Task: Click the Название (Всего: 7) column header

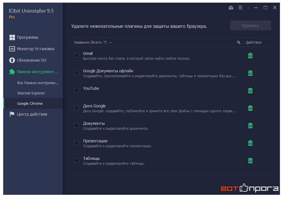Action: [90, 42]
